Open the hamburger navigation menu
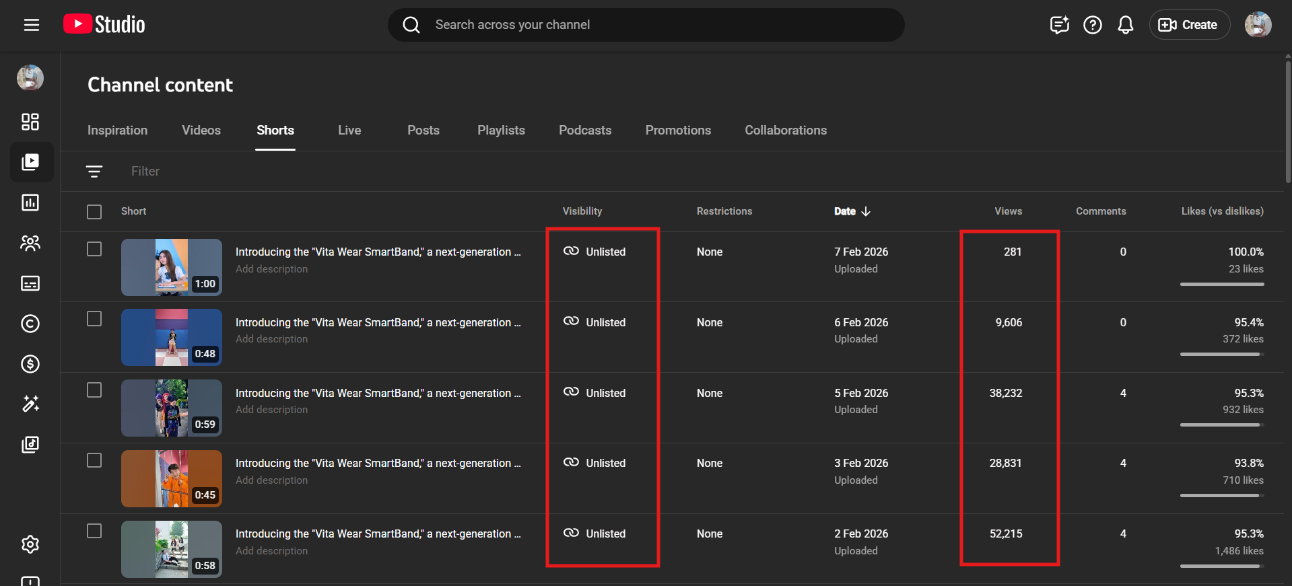The height and width of the screenshot is (586, 1292). click(32, 25)
